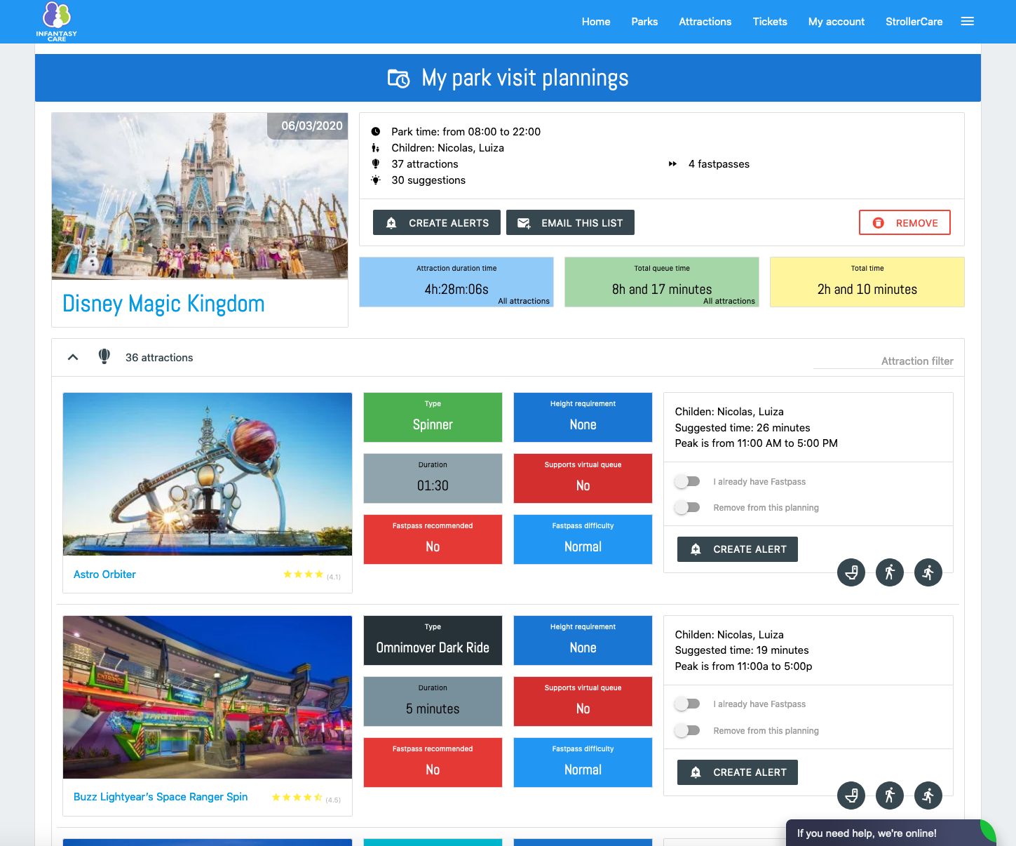Collapse the 36 attractions section chevron
Screen dimensions: 1016x846
(x=73, y=357)
